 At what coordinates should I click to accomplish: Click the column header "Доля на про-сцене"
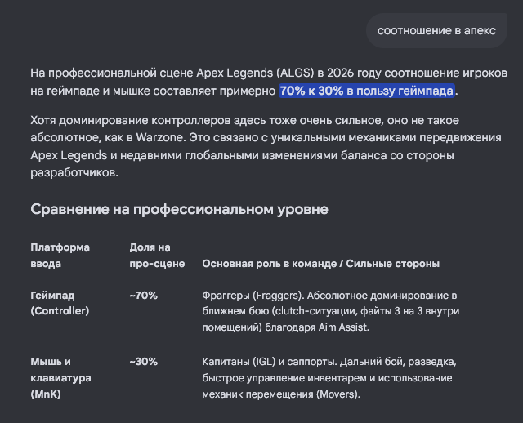(157, 256)
